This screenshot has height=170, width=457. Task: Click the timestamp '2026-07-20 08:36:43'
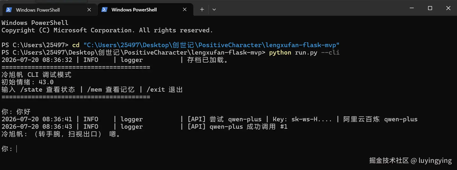click(x=37, y=127)
